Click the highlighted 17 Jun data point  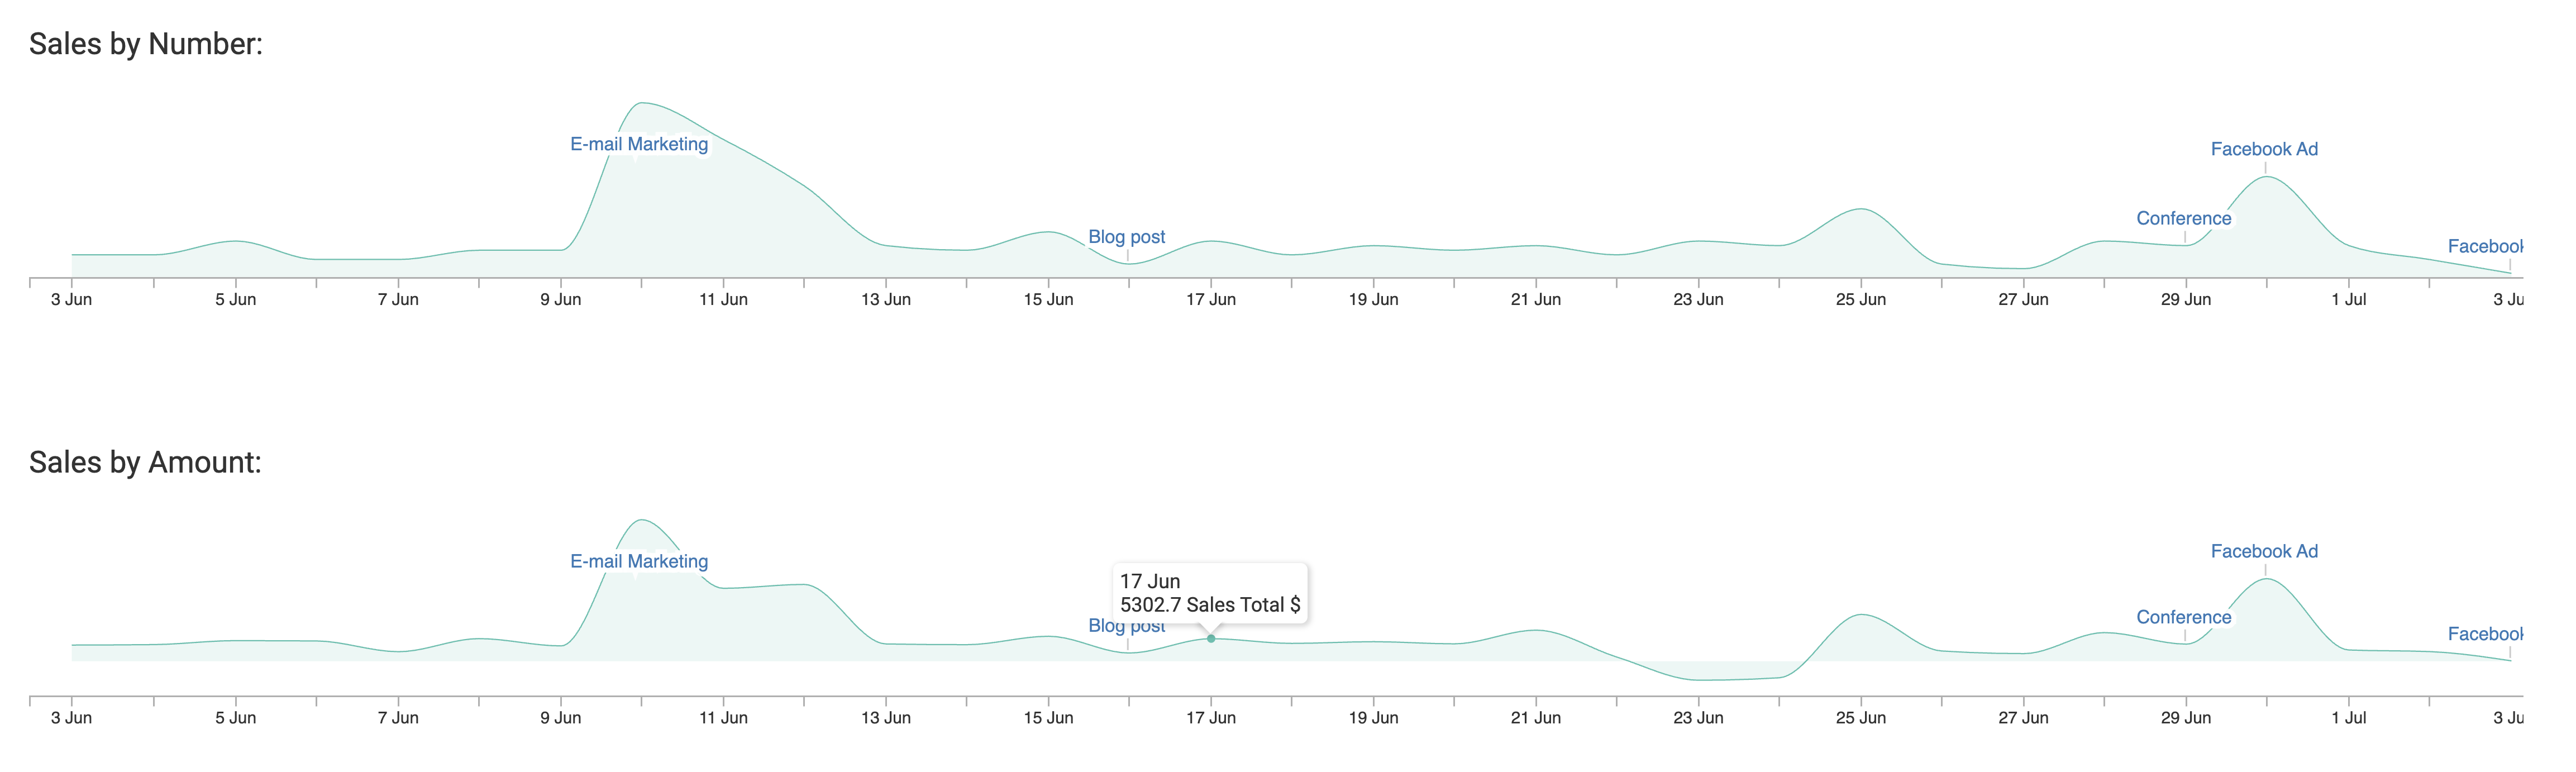1211,638
